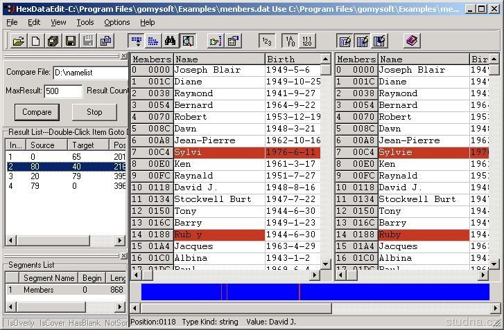
Task: Select result row 4 with source 79
Action: pyautogui.click(x=66, y=185)
